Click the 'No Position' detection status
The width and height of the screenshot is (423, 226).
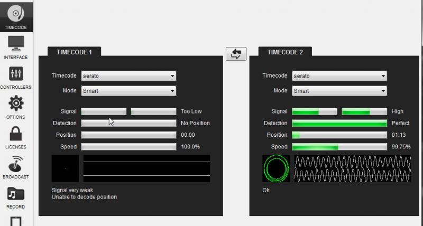point(195,123)
